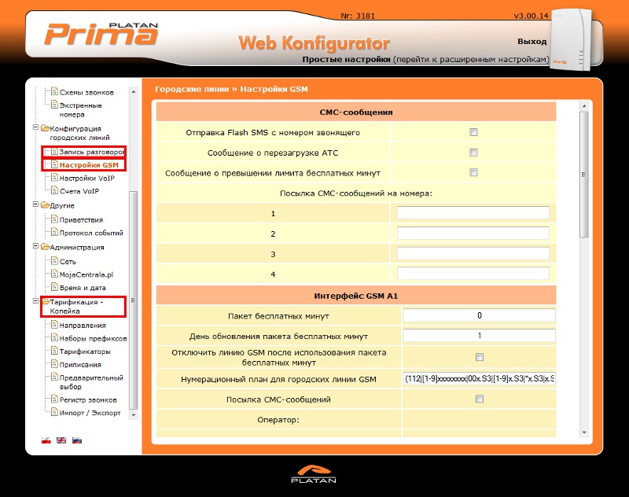Screen dimensions: 629x497
Task: Open Тарификация - Копейка section
Action: coord(76,307)
